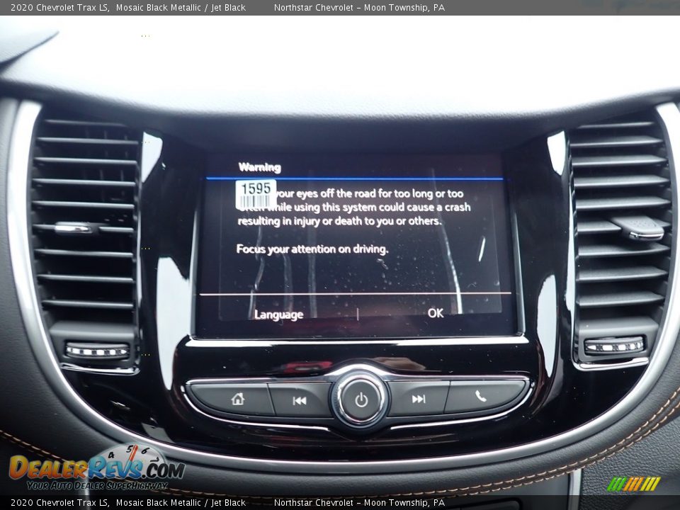Click the left vent thumbwheel
Image resolution: width=680 pixels, height=510 pixels.
pos(97,351)
